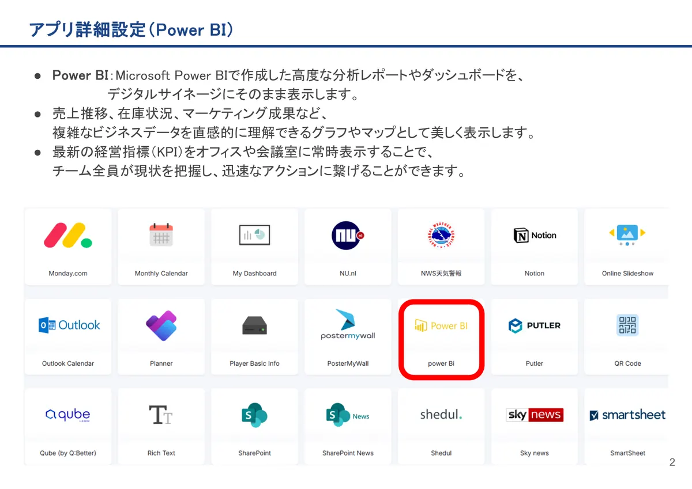Open the Qube by Q:Better logo
692x489 pixels.
pos(68,415)
